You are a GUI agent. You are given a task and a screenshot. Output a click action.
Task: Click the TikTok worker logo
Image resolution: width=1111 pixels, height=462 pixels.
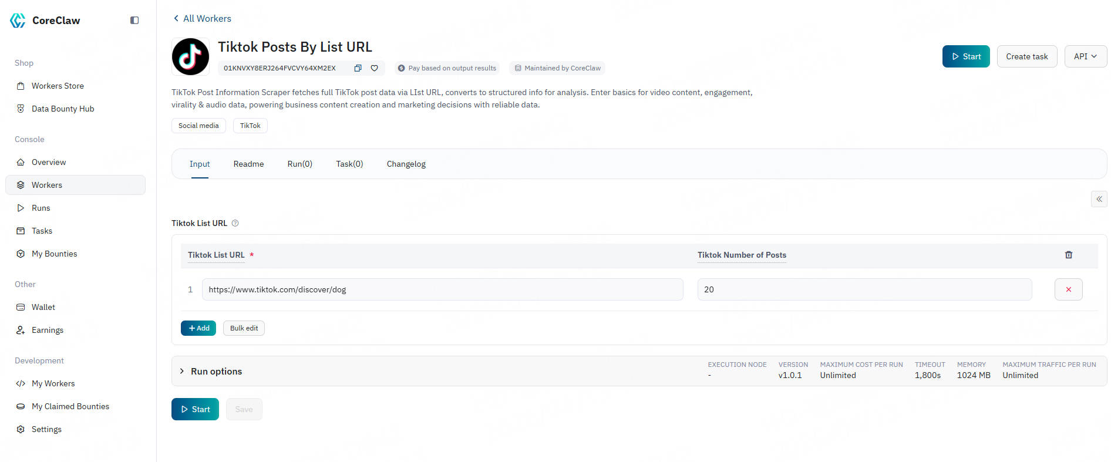[x=190, y=57]
